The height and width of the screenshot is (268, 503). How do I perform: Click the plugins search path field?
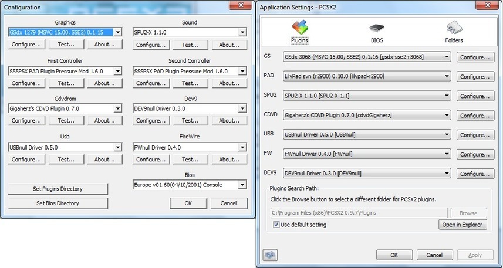click(x=359, y=213)
